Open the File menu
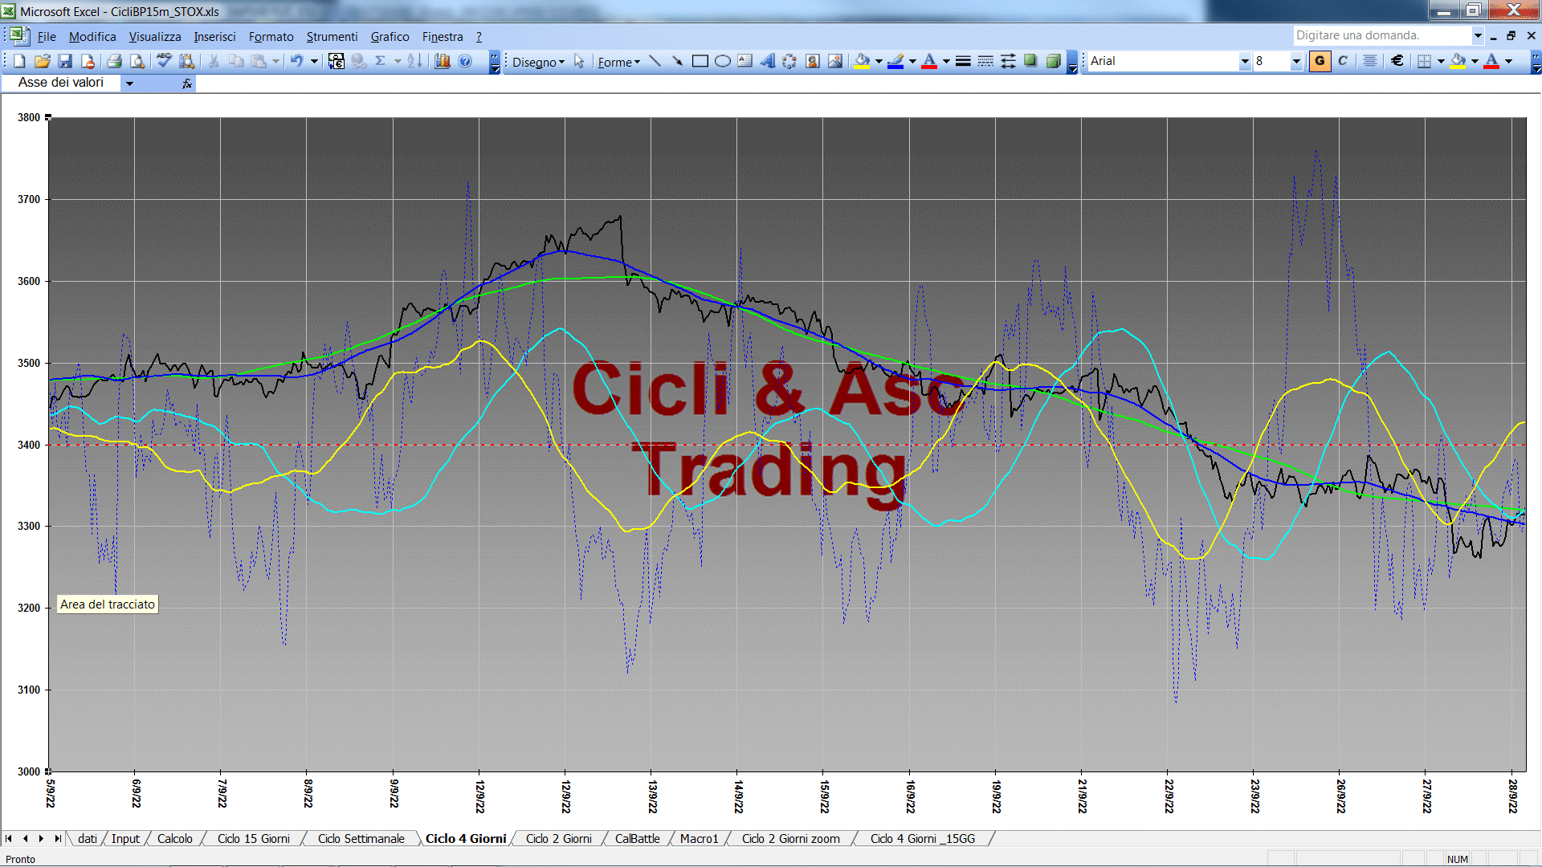 pos(47,37)
